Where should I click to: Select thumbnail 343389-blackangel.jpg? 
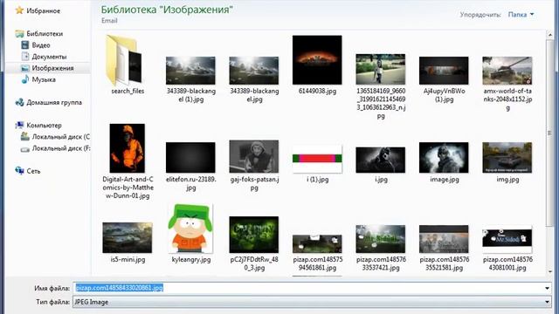tap(254, 71)
